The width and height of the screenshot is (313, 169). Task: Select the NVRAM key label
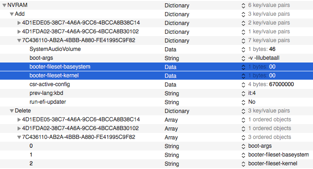(18, 5)
